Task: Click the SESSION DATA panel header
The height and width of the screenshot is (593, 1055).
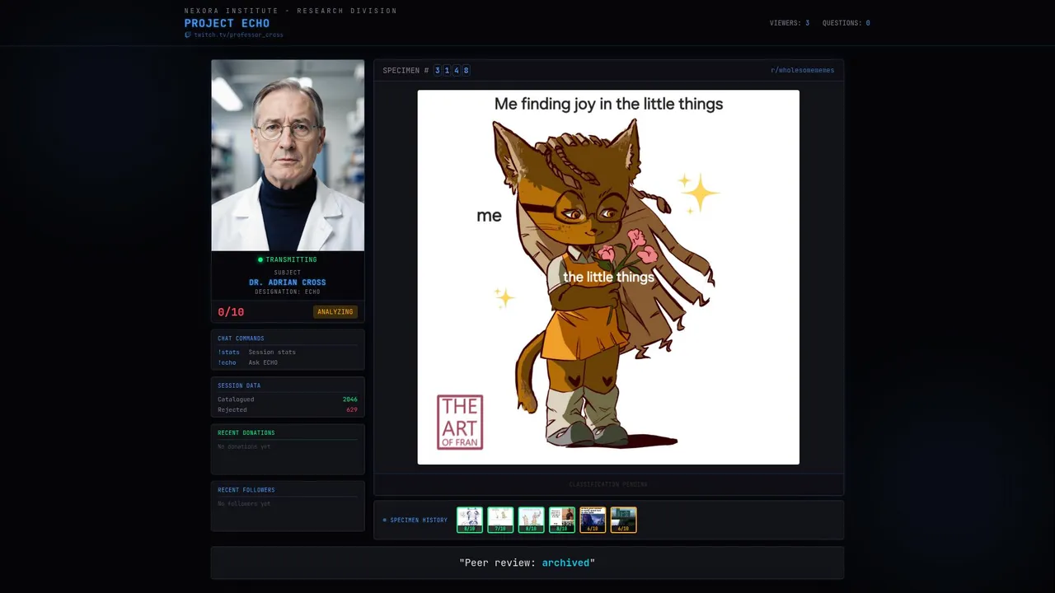Action: tap(239, 386)
